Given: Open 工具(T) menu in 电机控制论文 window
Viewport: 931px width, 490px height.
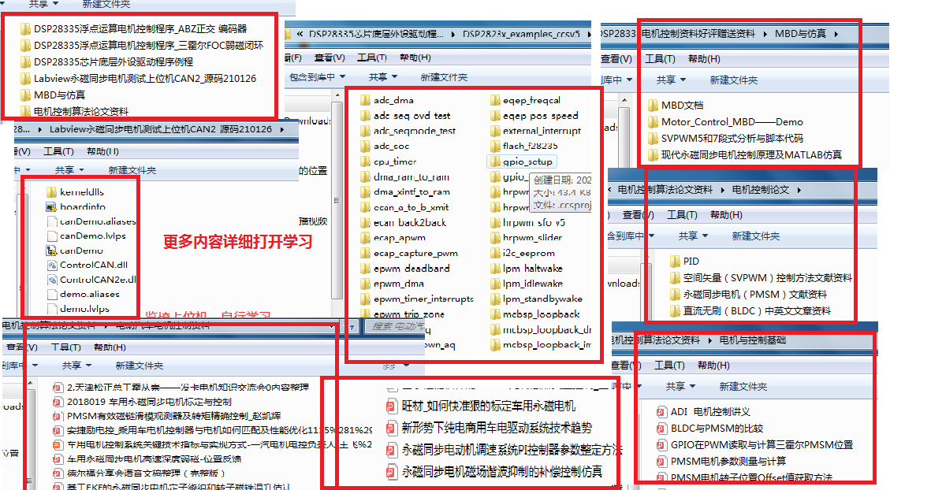Looking at the screenshot, I should (x=682, y=215).
